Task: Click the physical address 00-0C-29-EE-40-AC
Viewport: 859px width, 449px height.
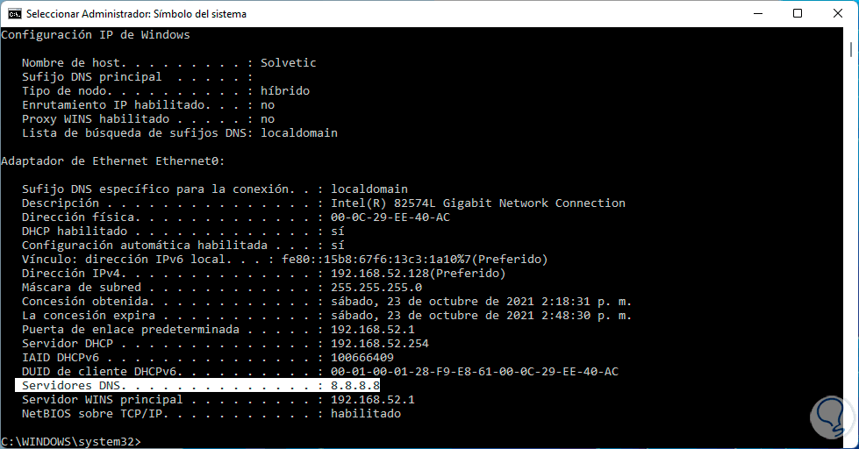Action: point(390,217)
